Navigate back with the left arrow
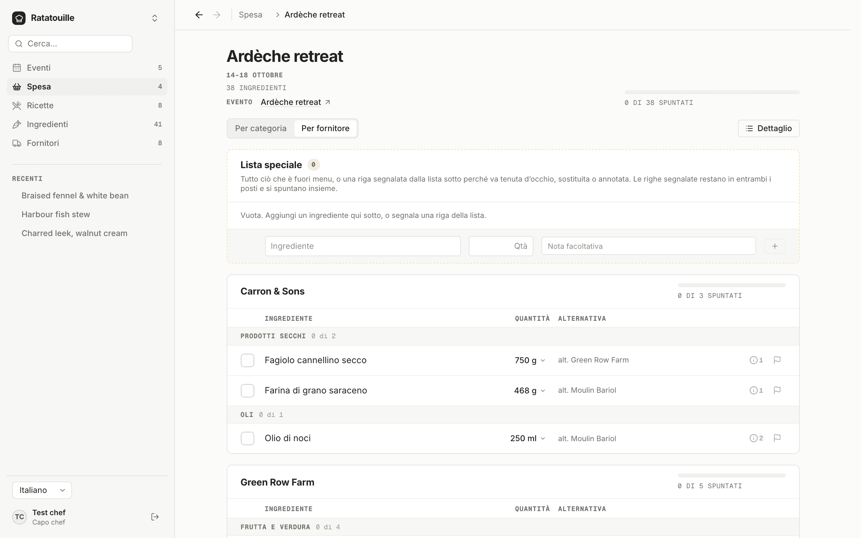The height and width of the screenshot is (538, 861). point(199,14)
